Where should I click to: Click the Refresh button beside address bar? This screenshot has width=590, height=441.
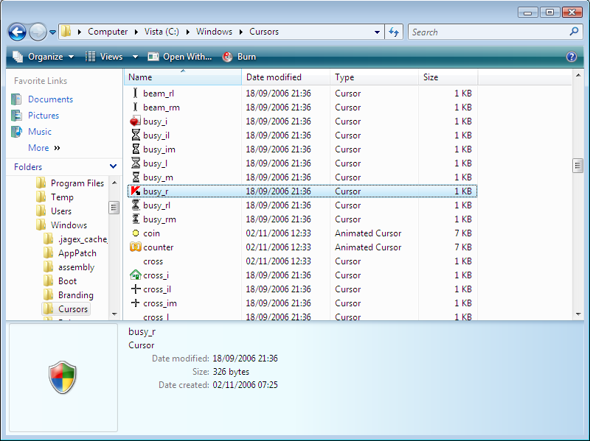click(x=394, y=32)
